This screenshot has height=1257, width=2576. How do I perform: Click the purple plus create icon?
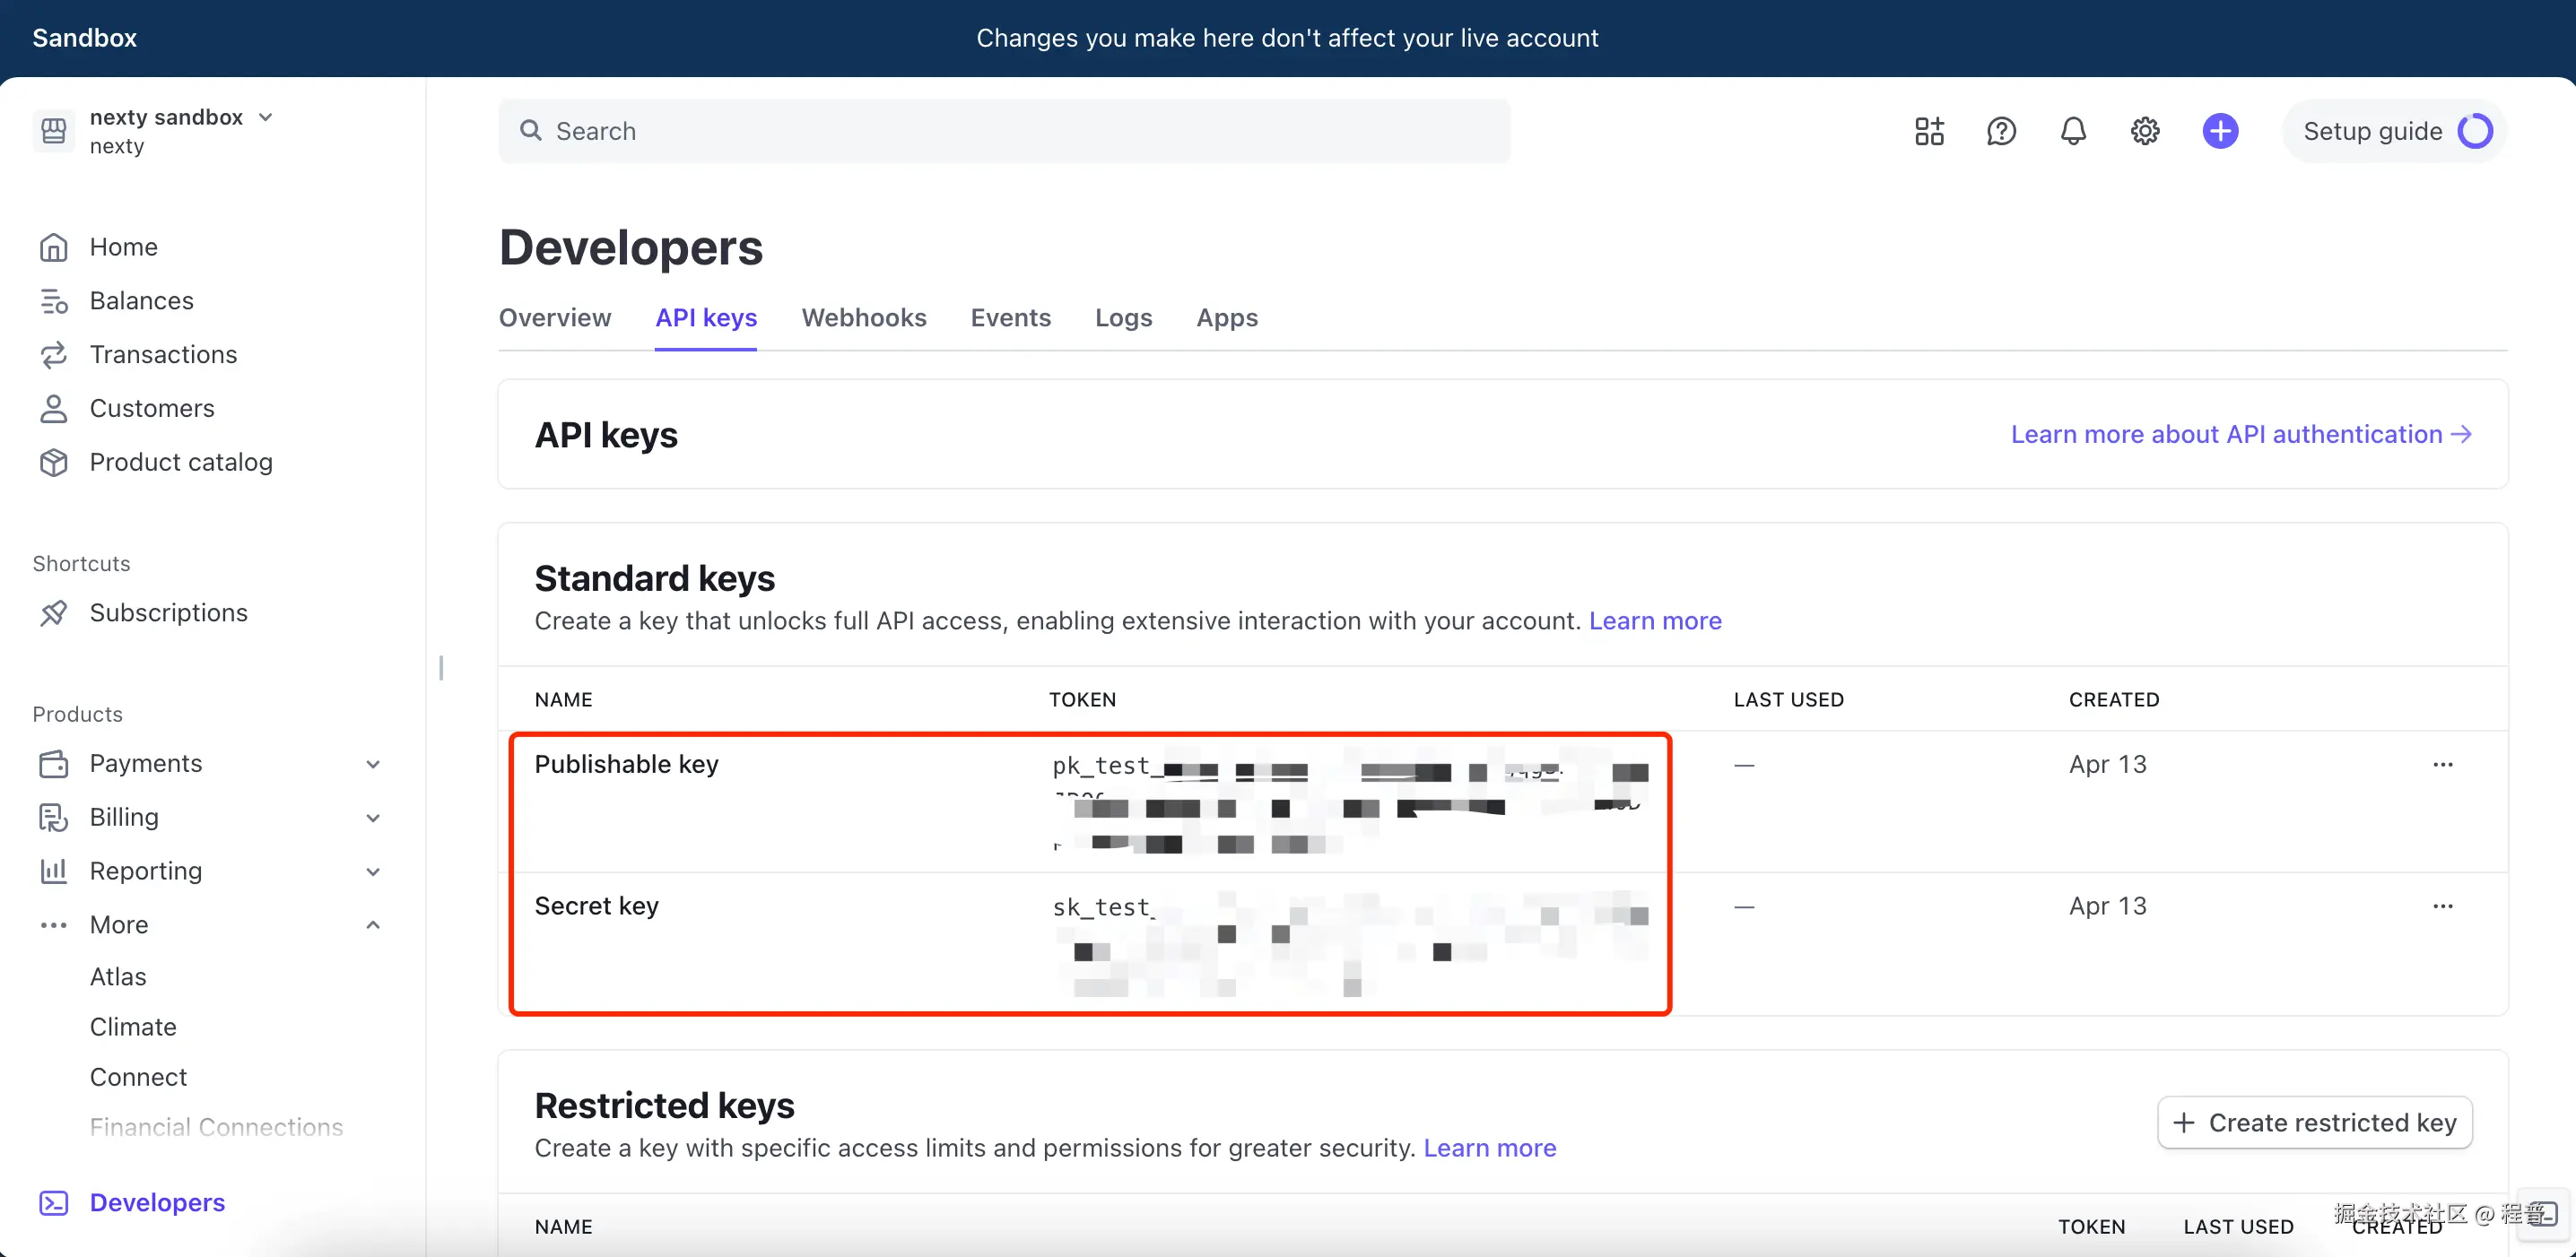pos(2219,130)
